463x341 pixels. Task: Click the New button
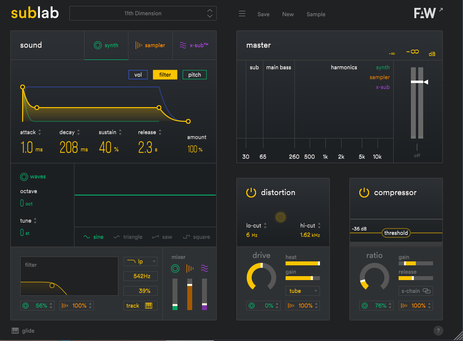[x=288, y=14]
